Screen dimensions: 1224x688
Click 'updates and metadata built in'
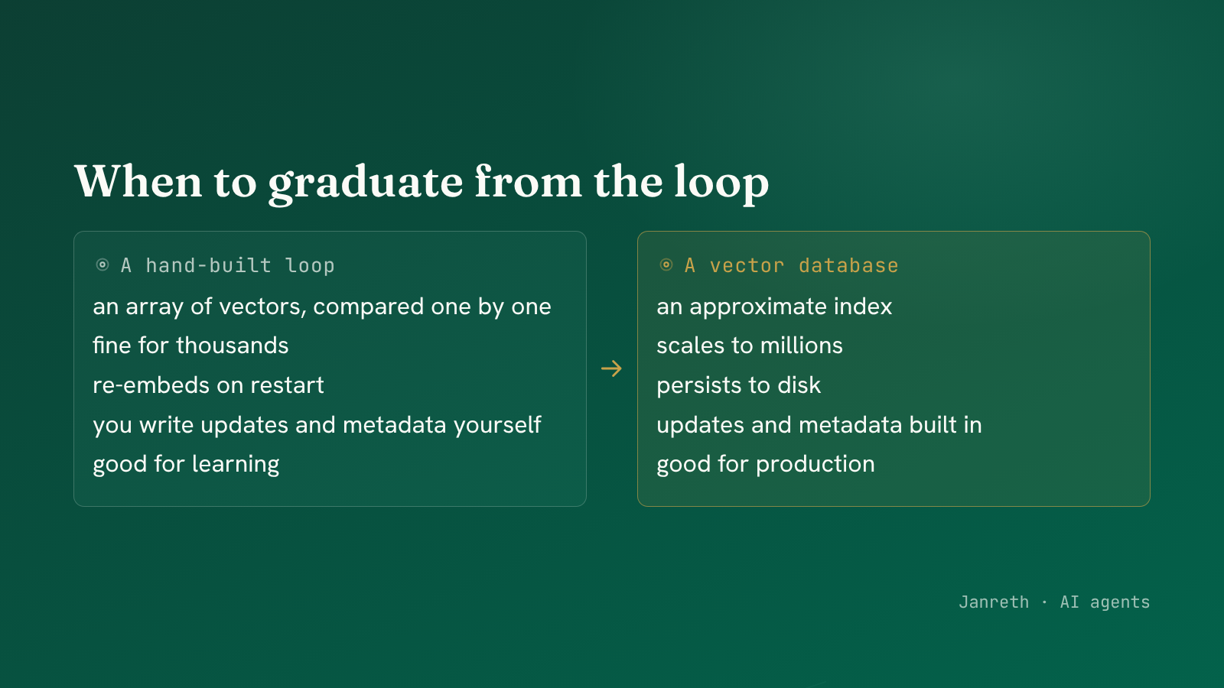(819, 425)
